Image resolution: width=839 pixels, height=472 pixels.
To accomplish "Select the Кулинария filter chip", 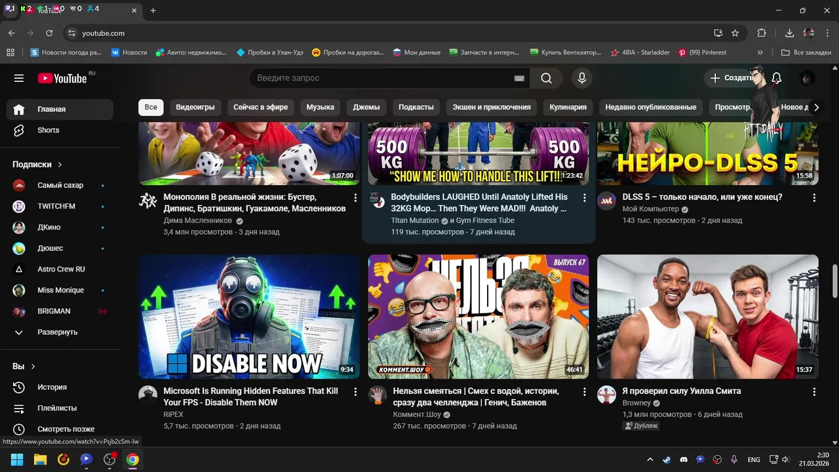I will click(568, 107).
